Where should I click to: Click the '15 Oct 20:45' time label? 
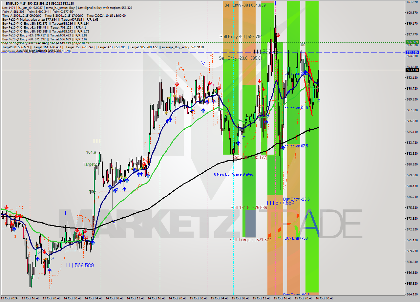click(304, 298)
